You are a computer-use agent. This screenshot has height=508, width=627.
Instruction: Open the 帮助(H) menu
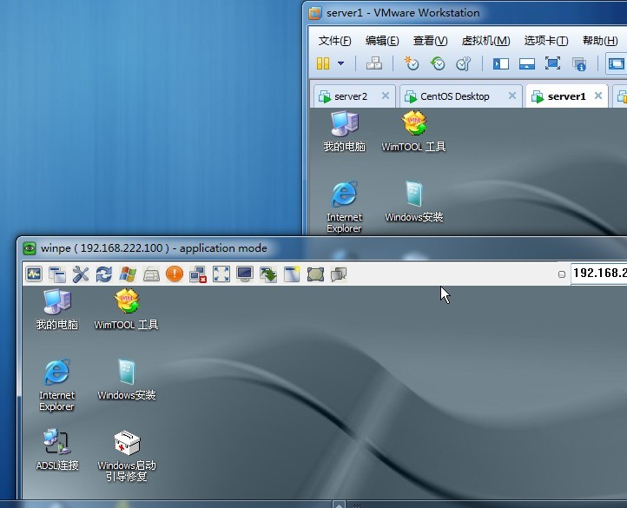[600, 41]
